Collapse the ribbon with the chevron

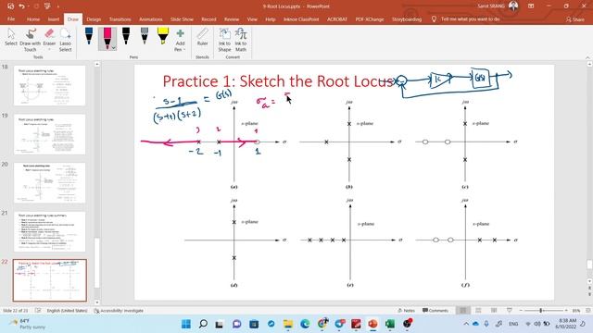point(587,57)
